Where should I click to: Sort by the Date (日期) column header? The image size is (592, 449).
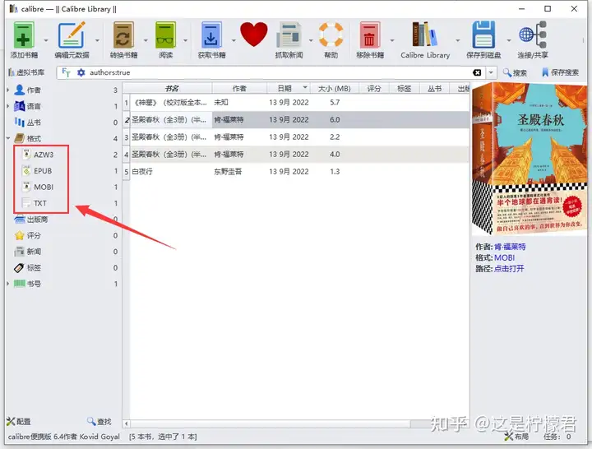pos(289,88)
